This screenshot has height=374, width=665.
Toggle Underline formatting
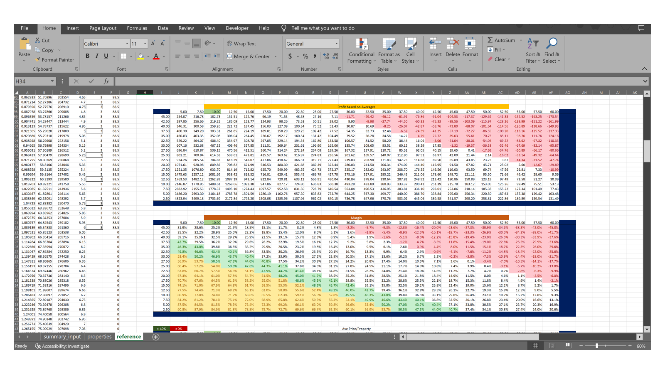pyautogui.click(x=106, y=56)
